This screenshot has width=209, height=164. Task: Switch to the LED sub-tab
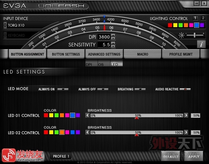116,63
